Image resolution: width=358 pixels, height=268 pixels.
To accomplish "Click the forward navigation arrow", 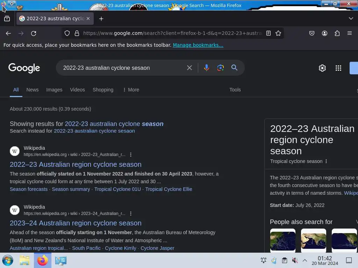I will [21, 33].
